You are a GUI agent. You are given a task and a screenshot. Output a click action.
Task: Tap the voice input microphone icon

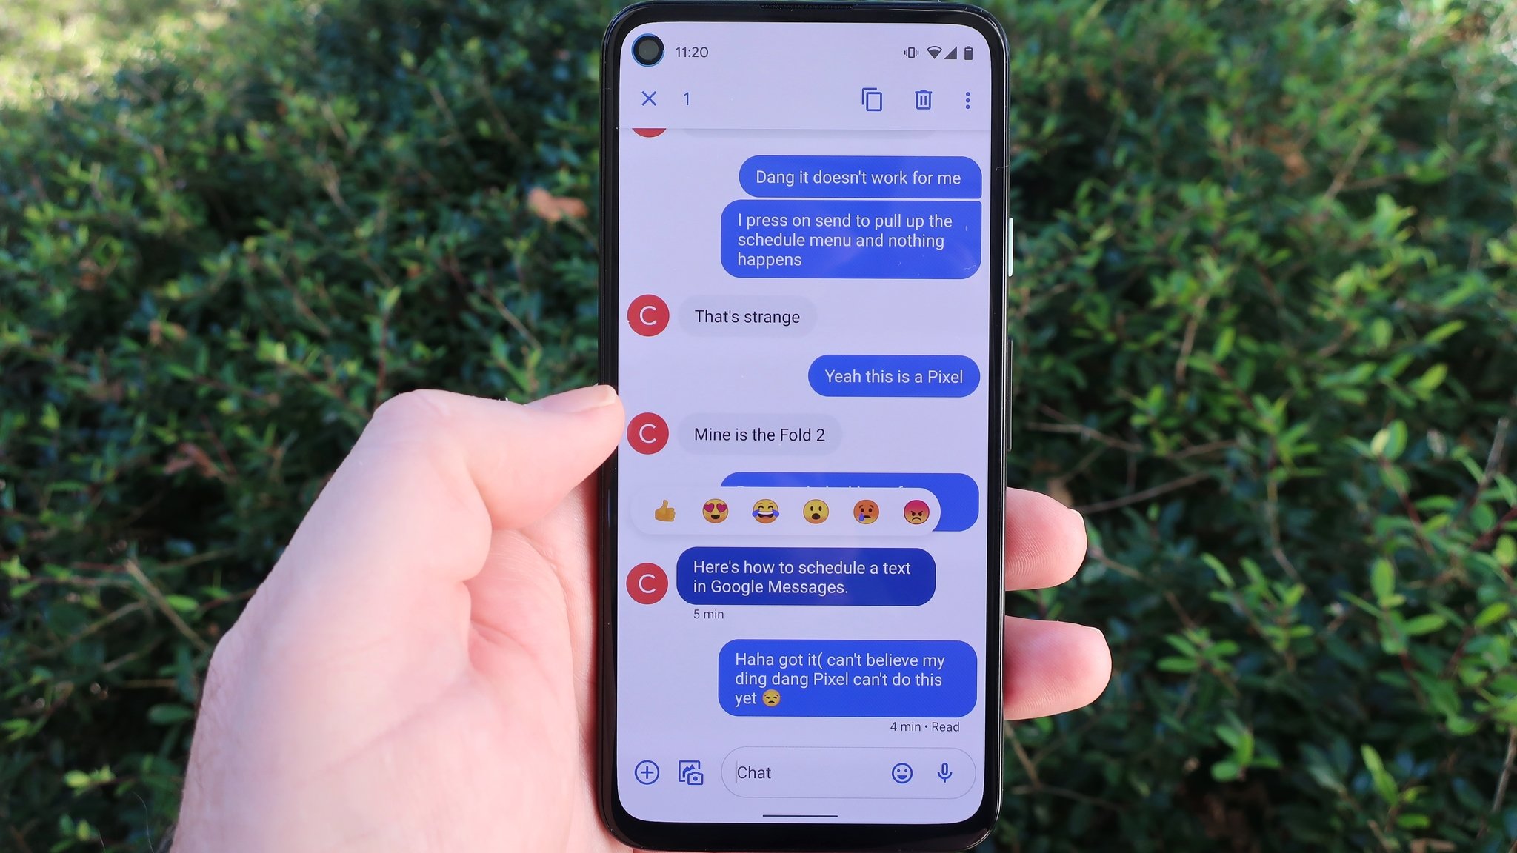[x=944, y=773]
